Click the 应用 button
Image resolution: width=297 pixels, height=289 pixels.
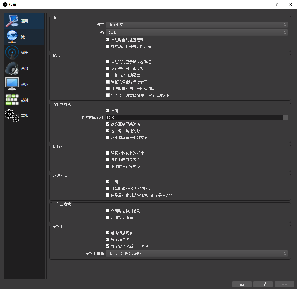click(x=284, y=284)
